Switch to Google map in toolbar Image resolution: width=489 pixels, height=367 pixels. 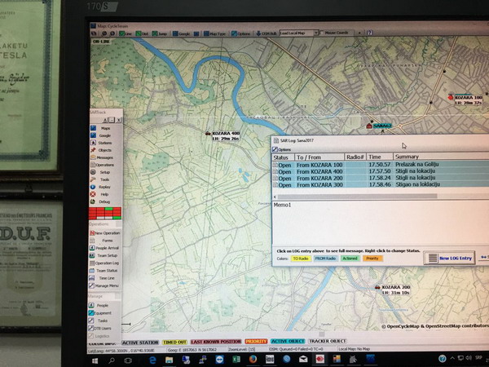[x=181, y=33]
